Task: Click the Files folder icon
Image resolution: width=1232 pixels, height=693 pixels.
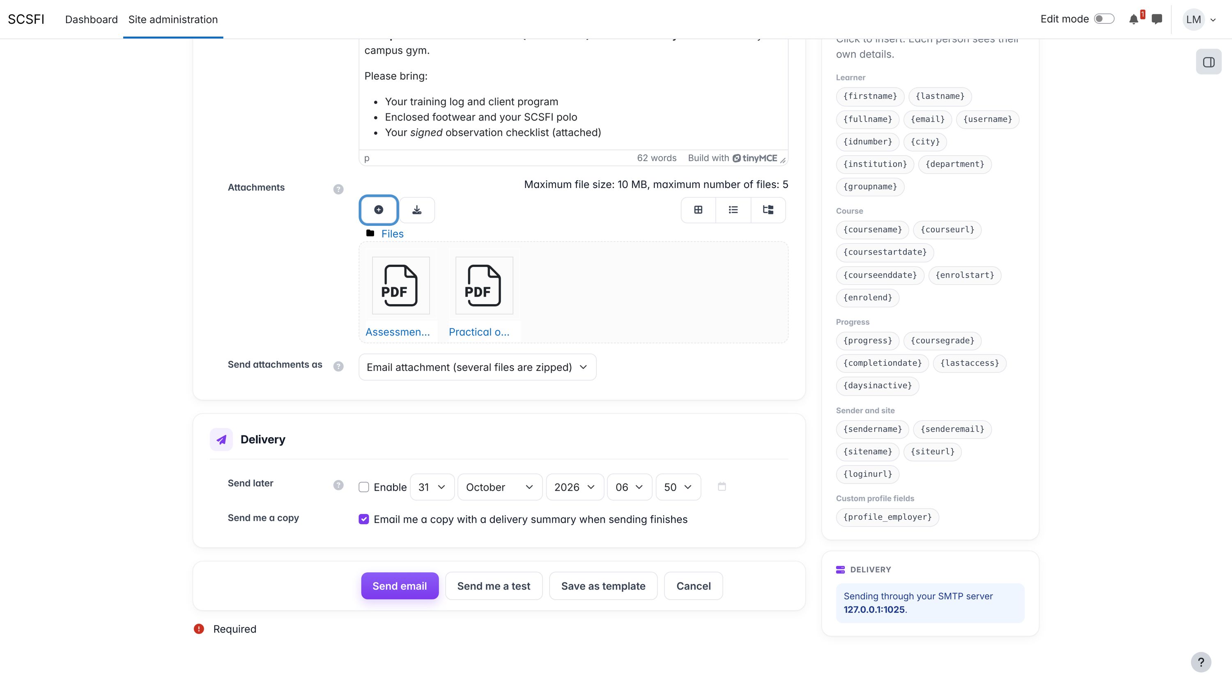Action: click(370, 233)
